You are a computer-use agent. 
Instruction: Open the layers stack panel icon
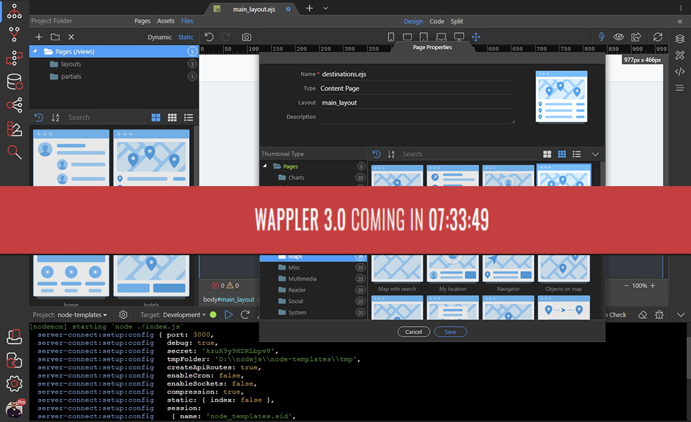tap(680, 39)
